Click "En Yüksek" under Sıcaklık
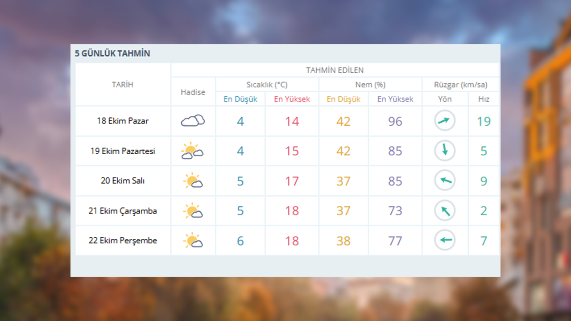The width and height of the screenshot is (571, 321). (x=292, y=99)
